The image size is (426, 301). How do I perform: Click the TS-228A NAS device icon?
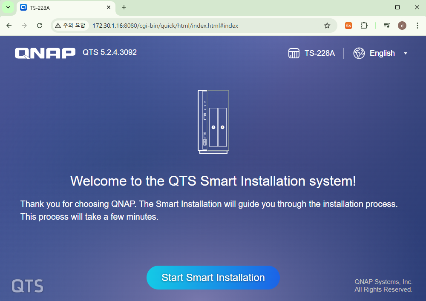(x=294, y=53)
